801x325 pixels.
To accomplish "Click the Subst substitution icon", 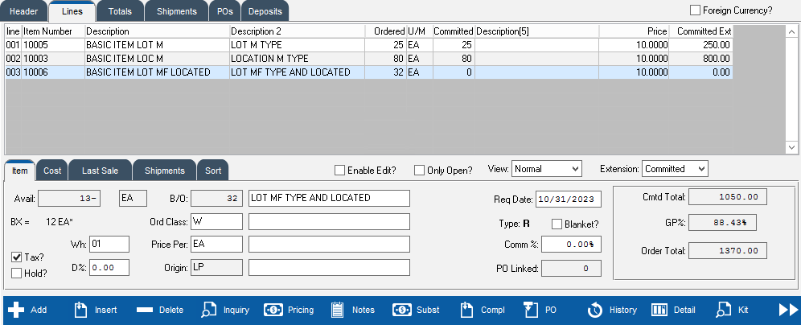I will tap(402, 310).
